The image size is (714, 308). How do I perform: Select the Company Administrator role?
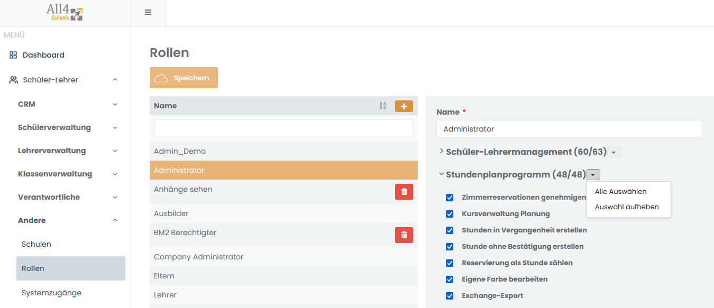(283, 257)
